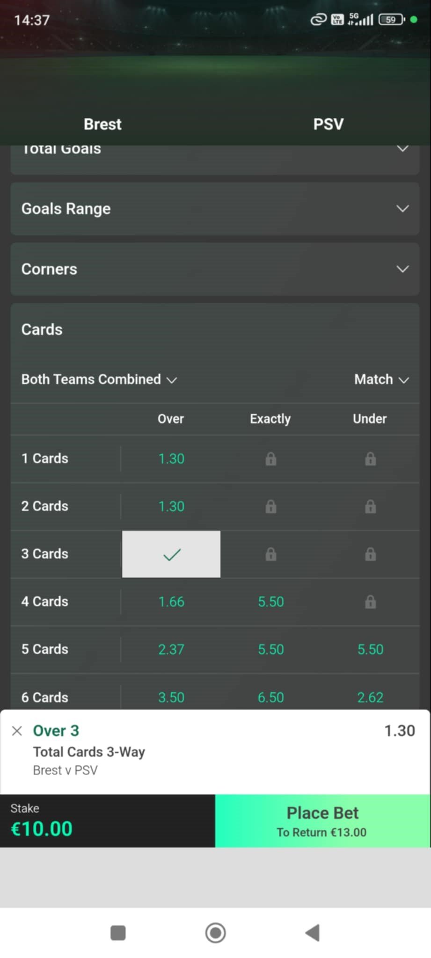Open the Both Teams Combined dropdown

point(99,379)
